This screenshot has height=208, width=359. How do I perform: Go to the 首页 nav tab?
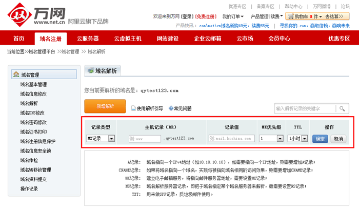pyautogui.click(x=19, y=39)
